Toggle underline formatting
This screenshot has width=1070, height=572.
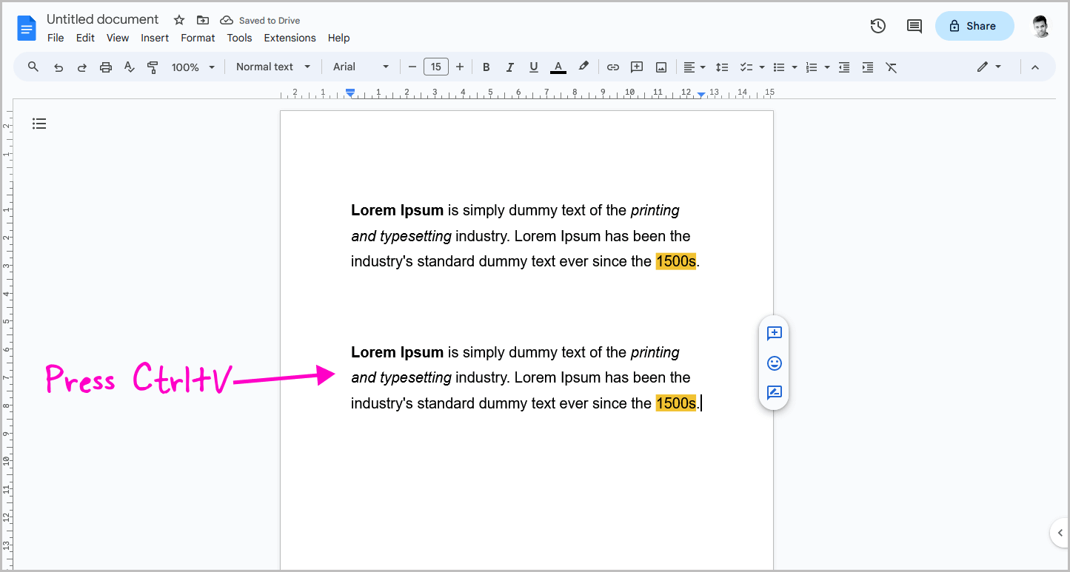[533, 67]
